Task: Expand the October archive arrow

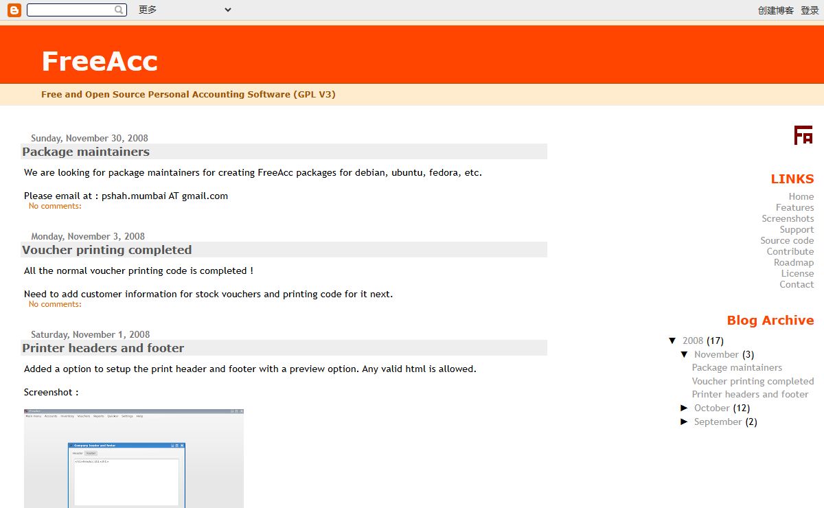Action: pos(685,408)
